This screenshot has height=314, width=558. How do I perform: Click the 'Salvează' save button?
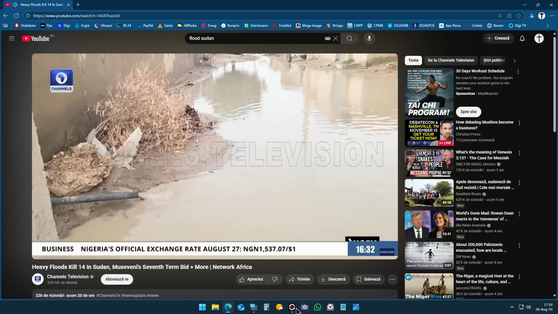tap(368, 279)
